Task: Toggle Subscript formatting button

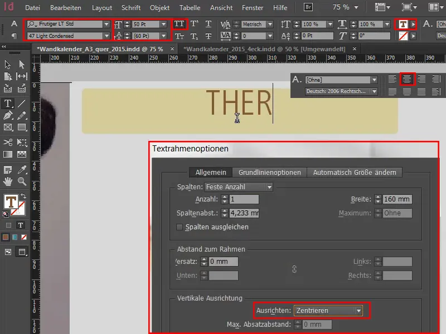Action: [x=194, y=36]
